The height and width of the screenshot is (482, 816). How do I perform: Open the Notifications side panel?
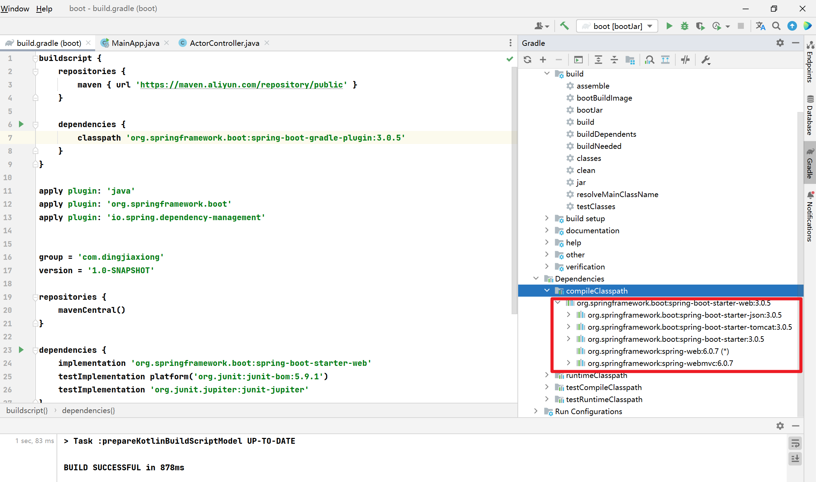click(810, 216)
